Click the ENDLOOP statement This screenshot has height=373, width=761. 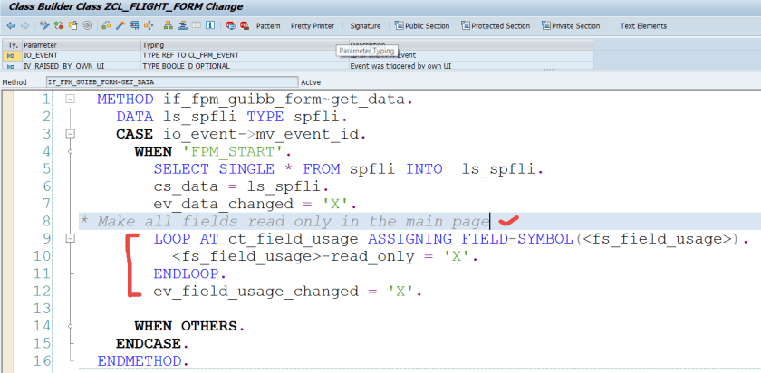(189, 273)
